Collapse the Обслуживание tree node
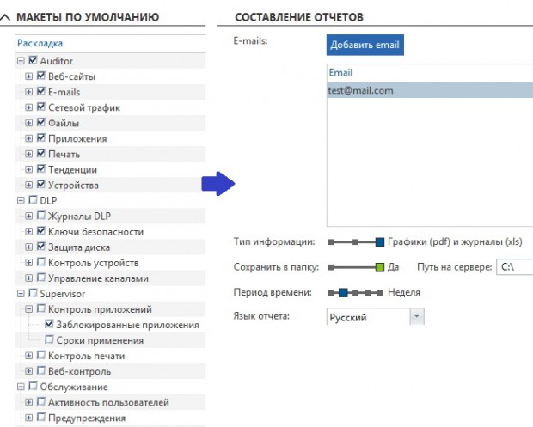Image resolution: width=533 pixels, height=427 pixels. (21, 387)
